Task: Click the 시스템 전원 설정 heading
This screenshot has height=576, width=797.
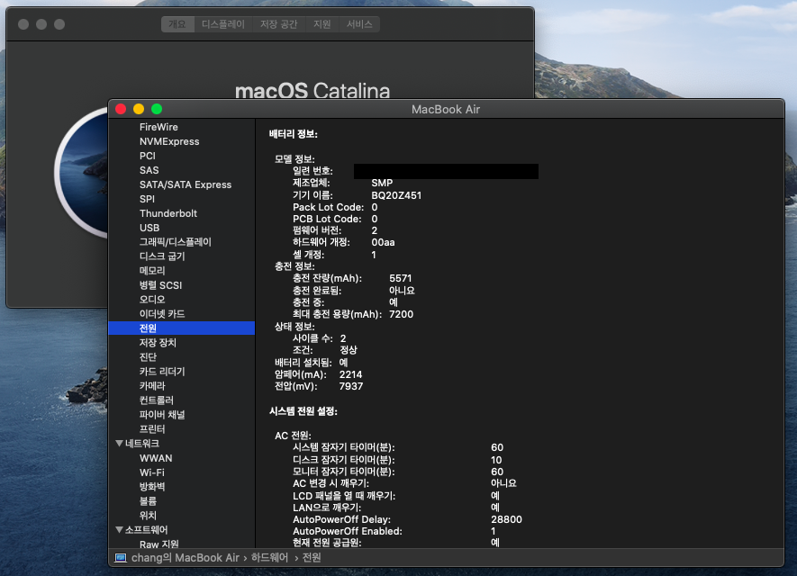Action: click(x=303, y=411)
